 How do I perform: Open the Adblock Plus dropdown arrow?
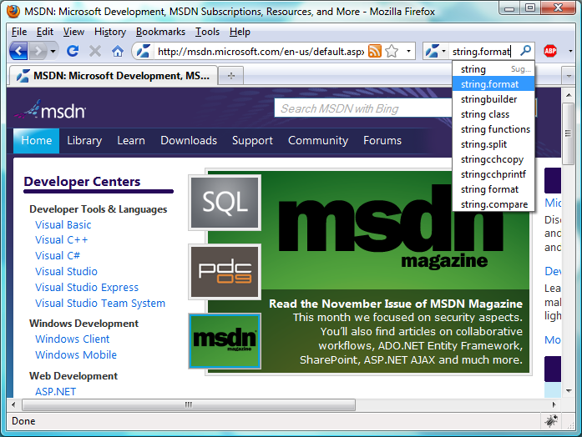click(570, 51)
